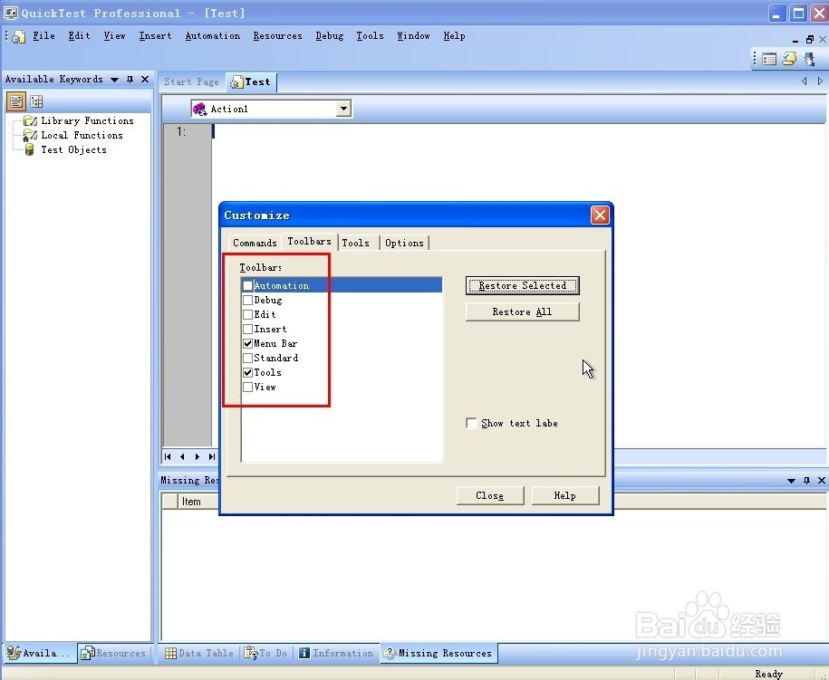Click the test document icon beside File menu

(x=18, y=37)
